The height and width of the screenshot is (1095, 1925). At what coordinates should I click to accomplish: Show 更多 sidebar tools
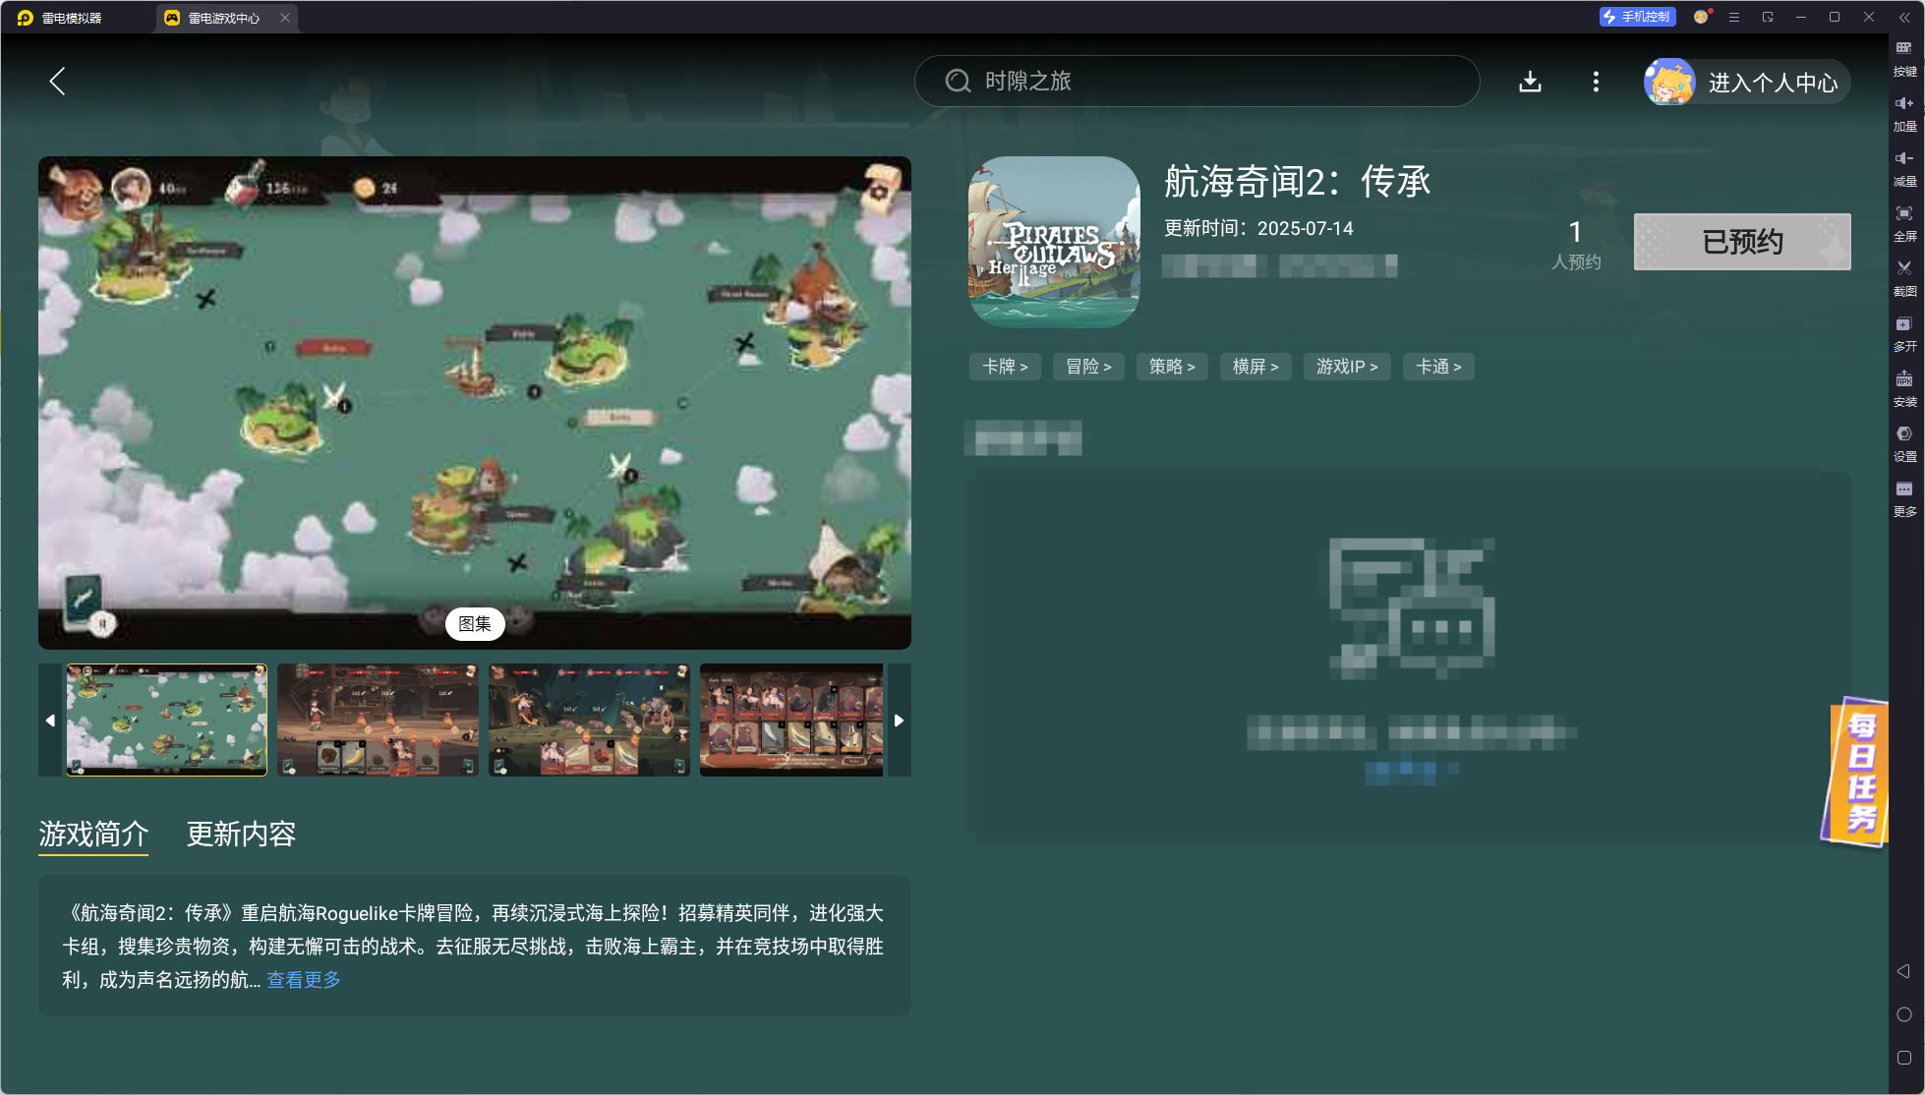pos(1904,500)
